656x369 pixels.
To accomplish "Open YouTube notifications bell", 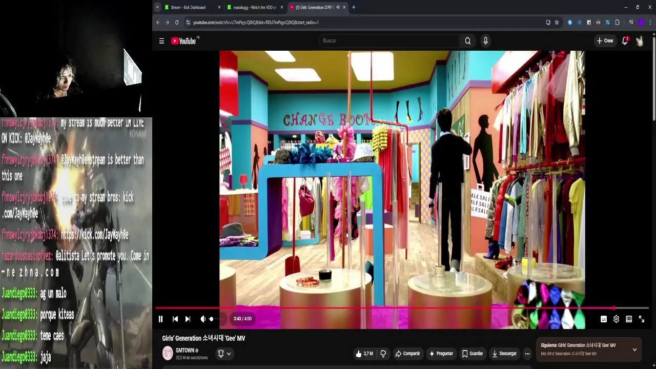I will [625, 41].
